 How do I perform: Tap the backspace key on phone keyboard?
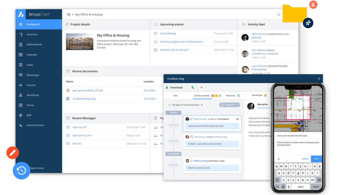coord(319,180)
